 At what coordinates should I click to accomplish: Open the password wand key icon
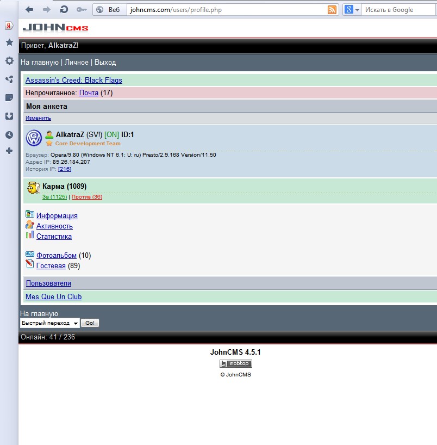point(82,10)
